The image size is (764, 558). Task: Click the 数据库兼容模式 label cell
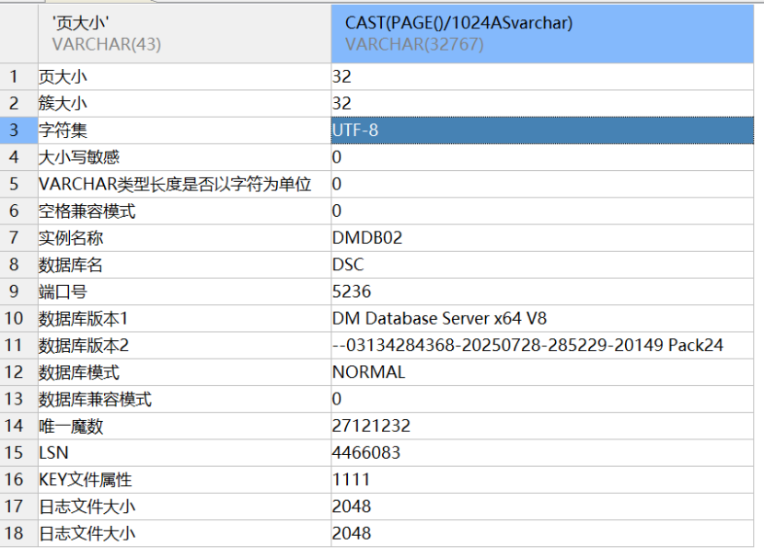(x=185, y=399)
